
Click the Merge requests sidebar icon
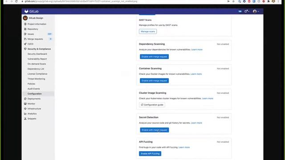pos(25,39)
